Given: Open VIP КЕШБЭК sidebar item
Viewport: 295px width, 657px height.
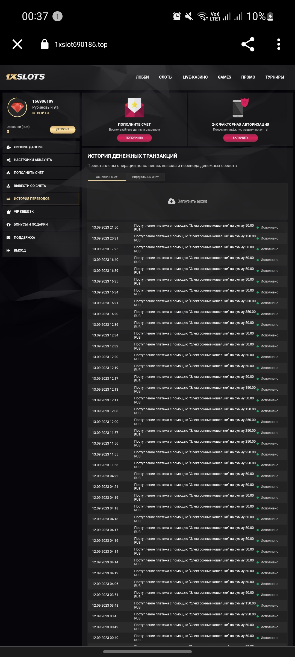Looking at the screenshot, I should pyautogui.click(x=24, y=212).
